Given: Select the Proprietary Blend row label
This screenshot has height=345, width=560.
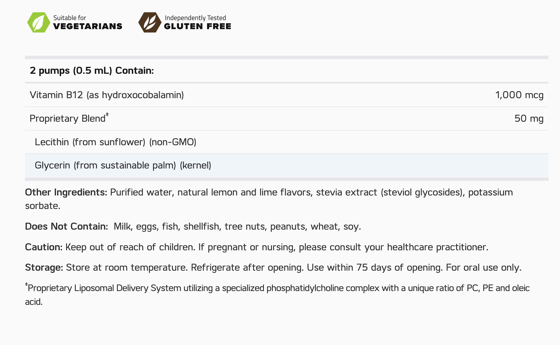Looking at the screenshot, I should 67,119.
